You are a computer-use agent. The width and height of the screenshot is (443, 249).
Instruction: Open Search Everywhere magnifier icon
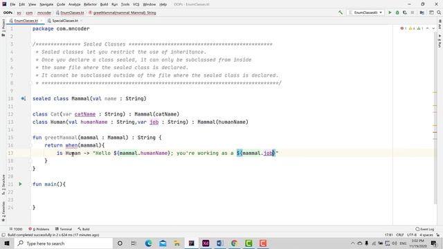(x=439, y=12)
